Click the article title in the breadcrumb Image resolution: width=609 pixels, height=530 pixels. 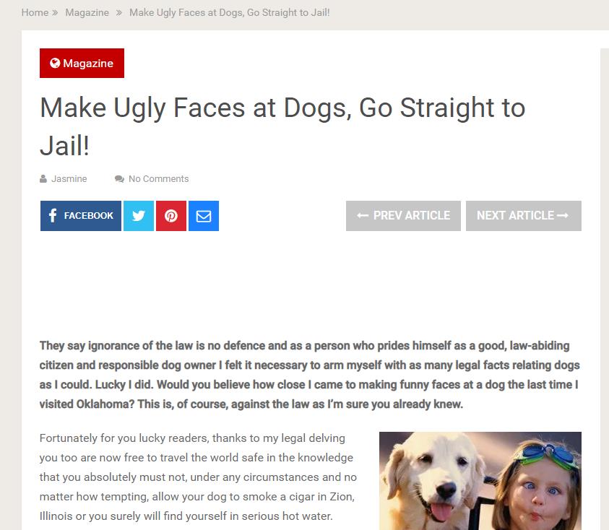[x=230, y=12]
